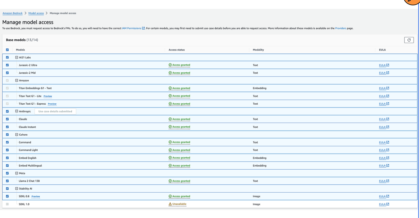Toggle the select-all Models checkbox in header
Image resolution: width=420 pixels, height=218 pixels.
(x=7, y=50)
